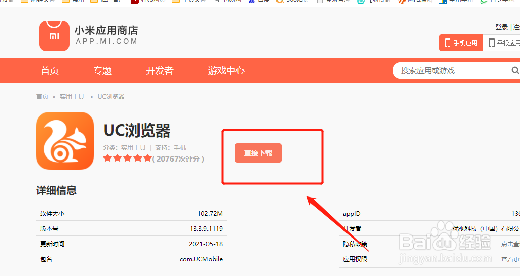Viewport: 520px width, 276px height.
Task: Open the 首页 menu item
Action: tap(50, 70)
